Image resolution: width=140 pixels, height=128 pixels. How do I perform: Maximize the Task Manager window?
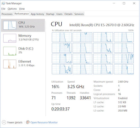[x=124, y=3]
